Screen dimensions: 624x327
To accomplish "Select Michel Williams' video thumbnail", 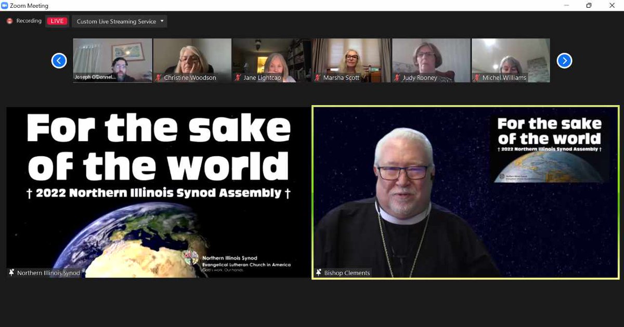I will (511, 60).
